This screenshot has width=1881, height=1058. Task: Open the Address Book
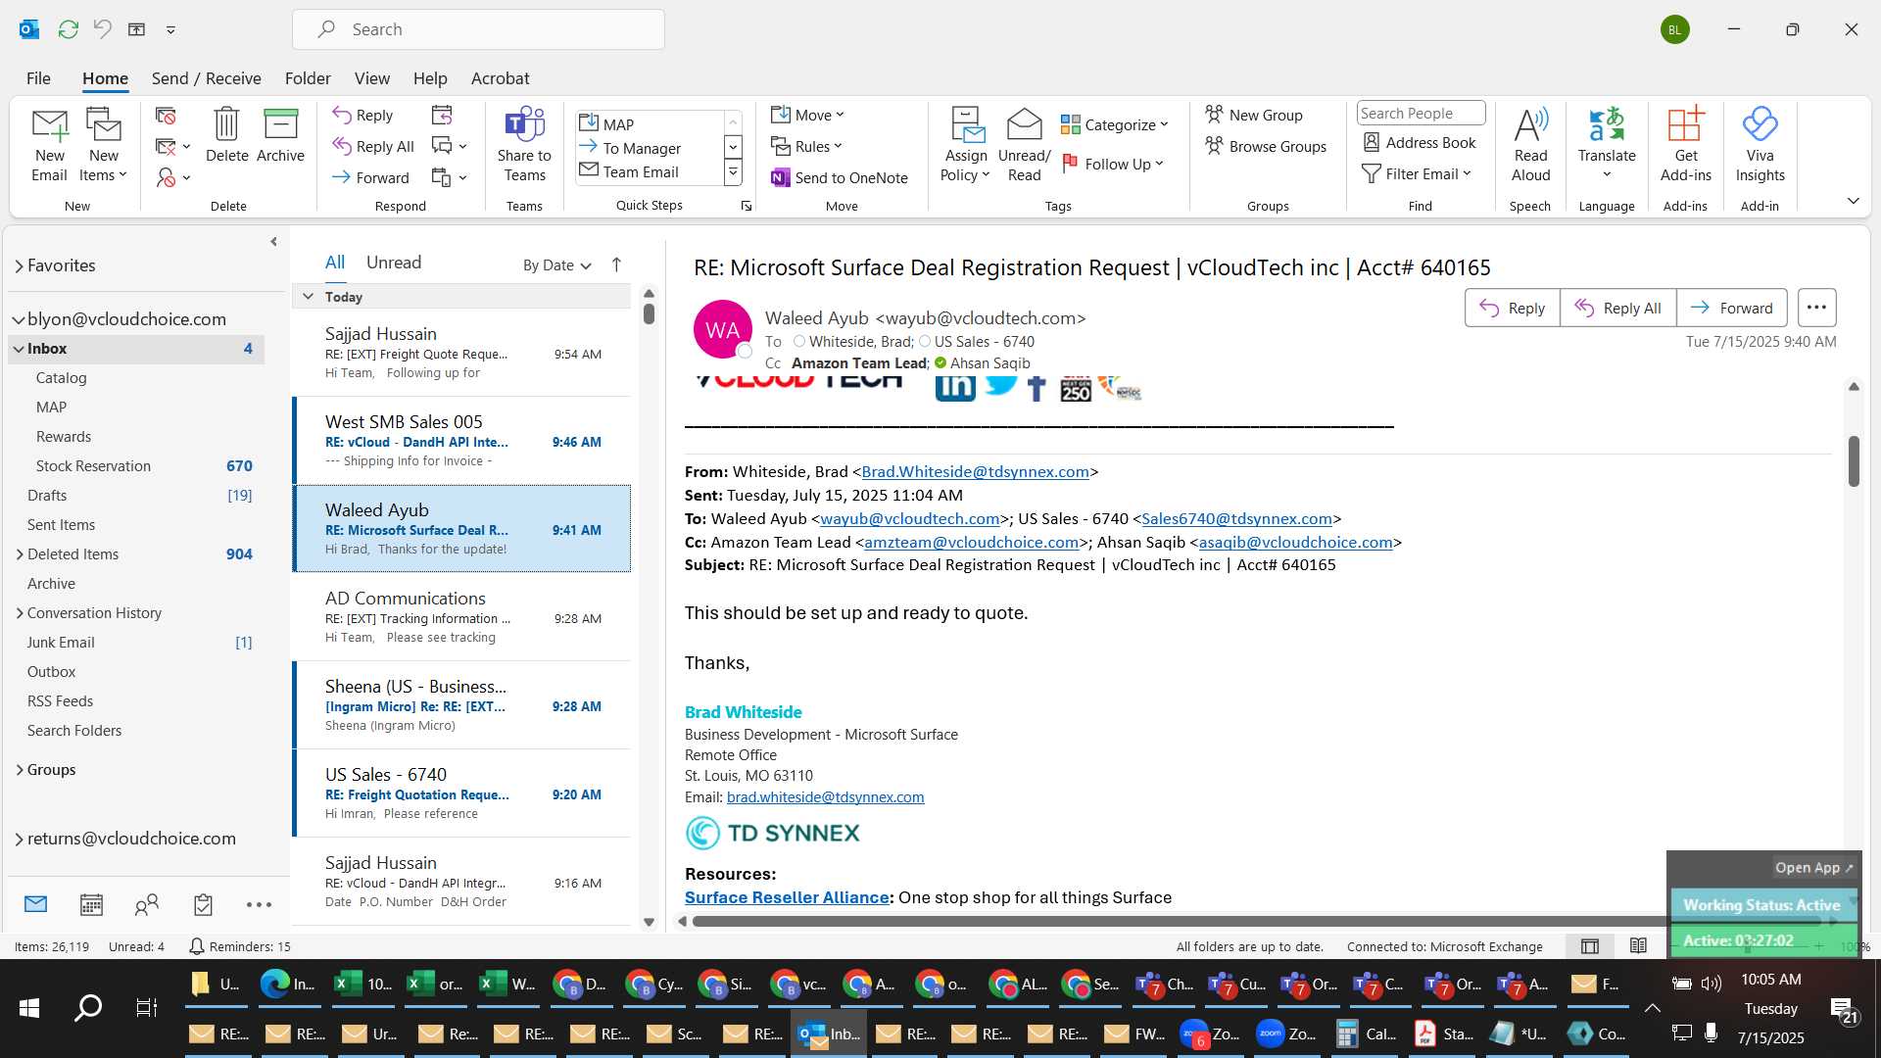(x=1420, y=143)
